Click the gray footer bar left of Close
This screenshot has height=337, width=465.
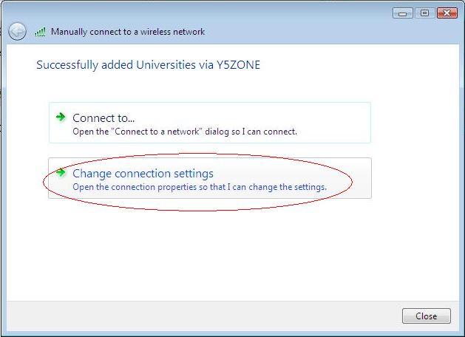(200, 316)
